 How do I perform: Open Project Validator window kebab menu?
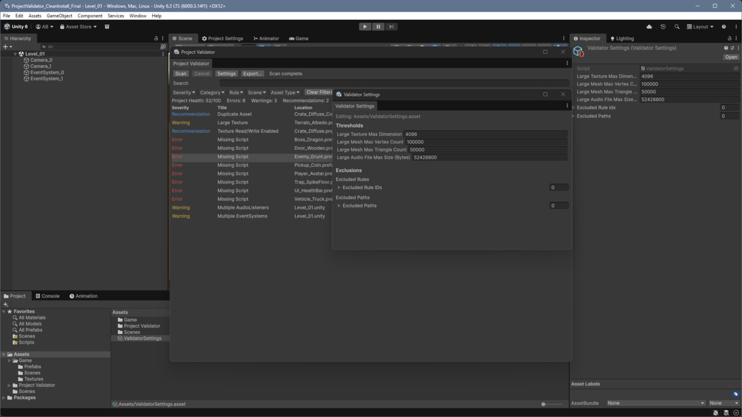point(567,63)
